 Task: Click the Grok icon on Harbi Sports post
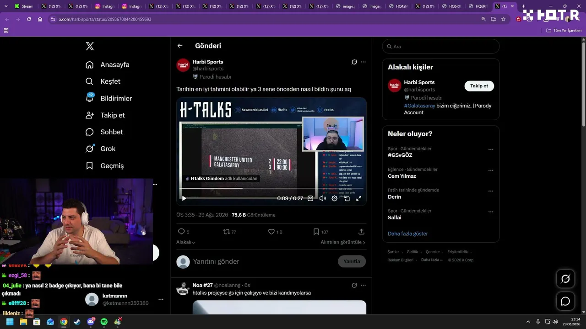(x=354, y=62)
